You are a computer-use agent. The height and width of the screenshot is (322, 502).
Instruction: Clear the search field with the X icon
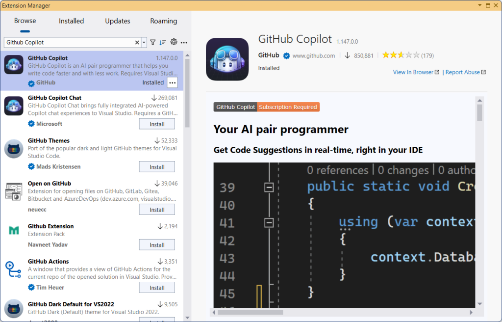click(x=137, y=42)
